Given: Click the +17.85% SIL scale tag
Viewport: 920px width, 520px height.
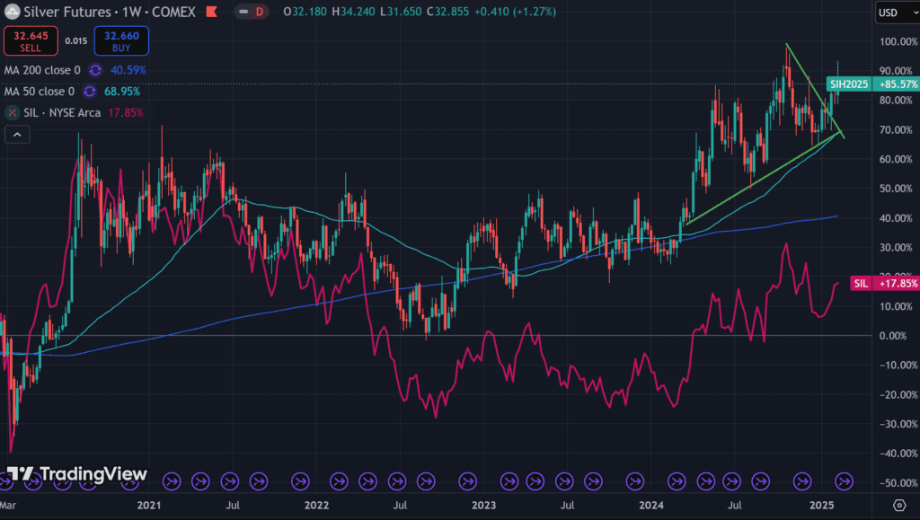Looking at the screenshot, I should [x=896, y=284].
